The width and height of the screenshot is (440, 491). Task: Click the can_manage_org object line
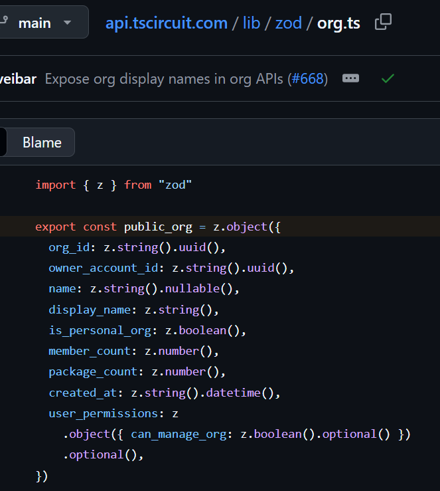[237, 434]
